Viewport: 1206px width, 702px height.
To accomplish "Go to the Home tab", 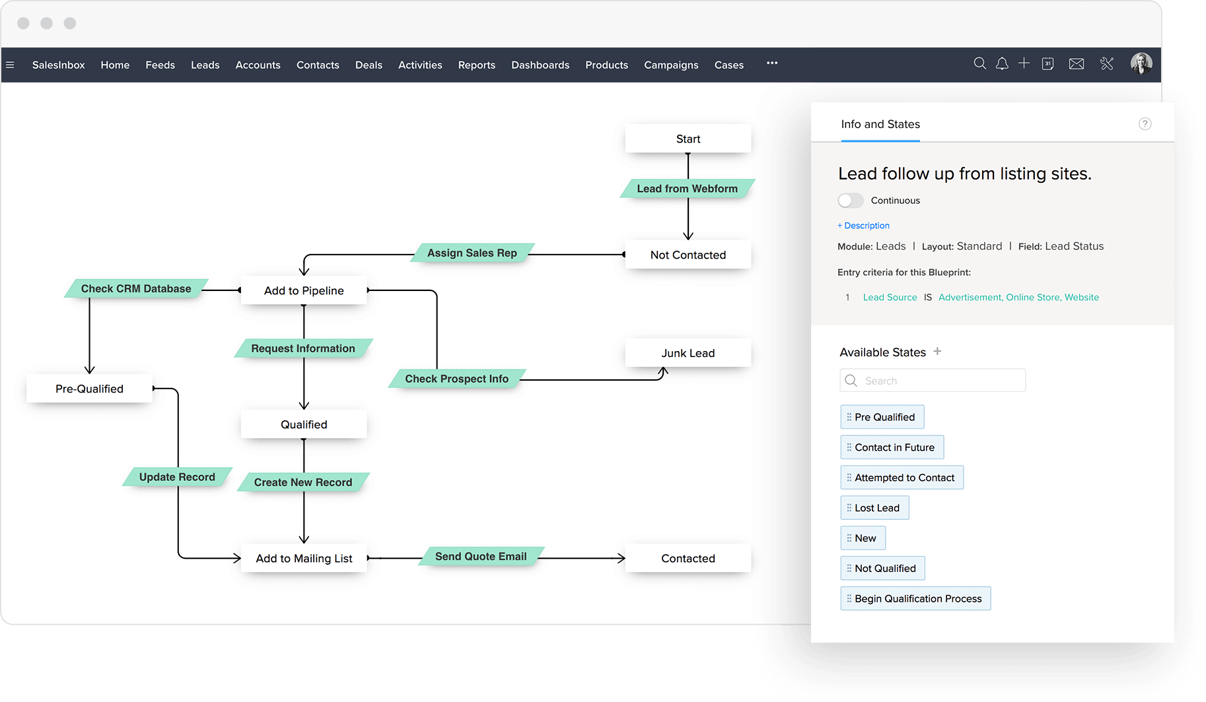I will click(115, 65).
